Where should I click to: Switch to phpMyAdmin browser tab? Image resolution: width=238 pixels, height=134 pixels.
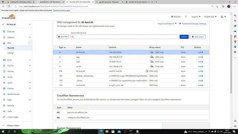tap(50, 2)
